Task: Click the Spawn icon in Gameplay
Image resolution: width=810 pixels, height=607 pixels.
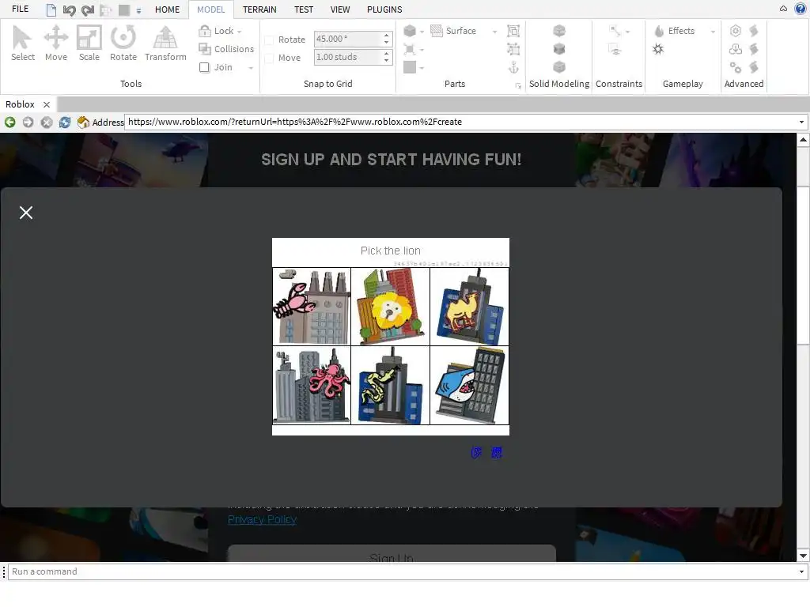Action: (x=658, y=49)
